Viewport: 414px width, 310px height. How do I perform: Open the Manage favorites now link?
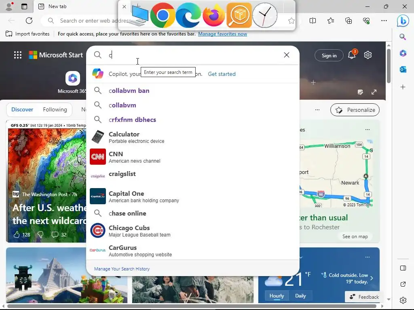click(x=222, y=34)
